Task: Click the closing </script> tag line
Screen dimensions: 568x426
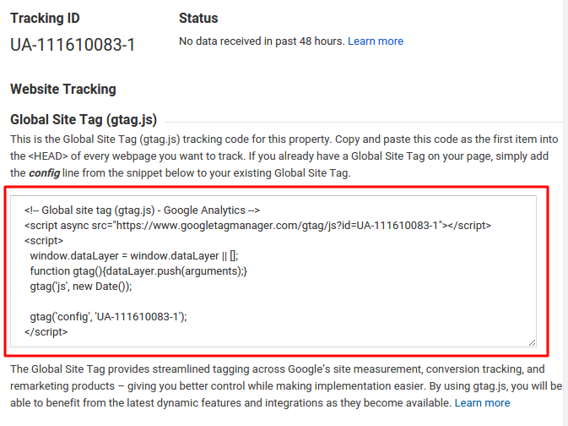Action: pos(46,332)
